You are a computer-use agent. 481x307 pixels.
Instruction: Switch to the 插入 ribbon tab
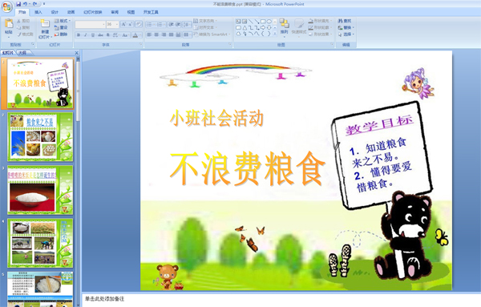(38, 12)
